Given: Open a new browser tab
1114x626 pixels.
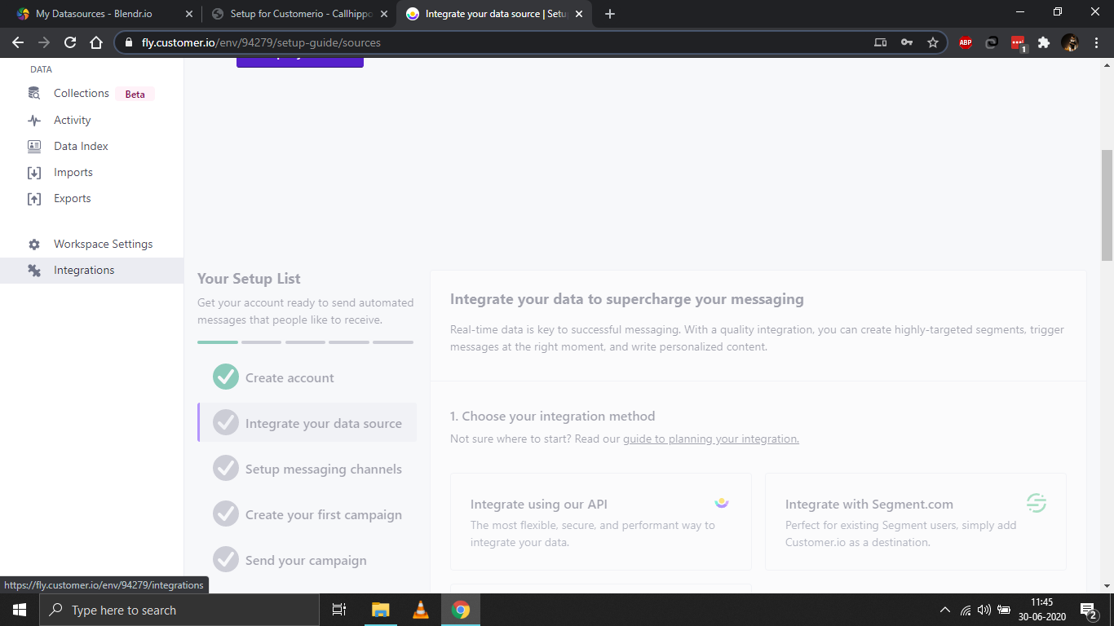Looking at the screenshot, I should 610,14.
